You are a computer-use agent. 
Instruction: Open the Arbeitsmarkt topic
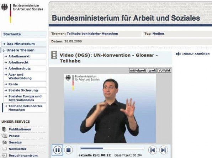[25, 56]
